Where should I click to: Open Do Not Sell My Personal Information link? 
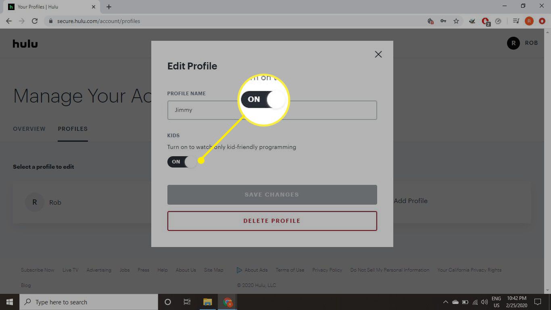[x=390, y=270]
